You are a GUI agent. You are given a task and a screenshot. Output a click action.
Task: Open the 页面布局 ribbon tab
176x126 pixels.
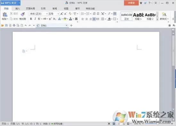(30, 9)
